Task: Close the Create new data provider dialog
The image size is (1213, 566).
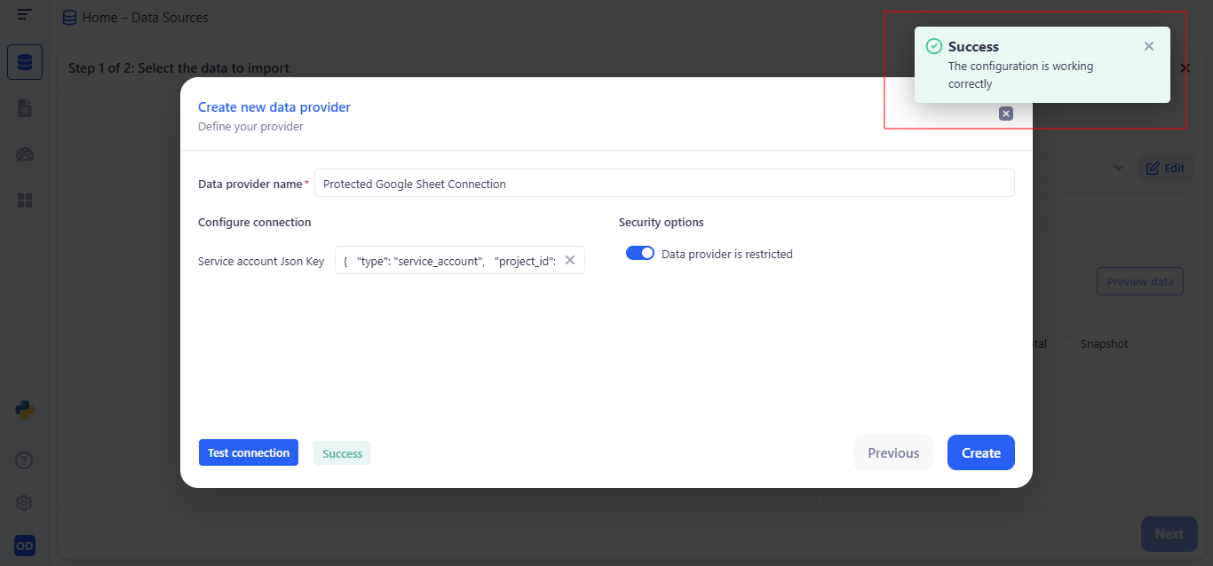Action: point(1005,114)
